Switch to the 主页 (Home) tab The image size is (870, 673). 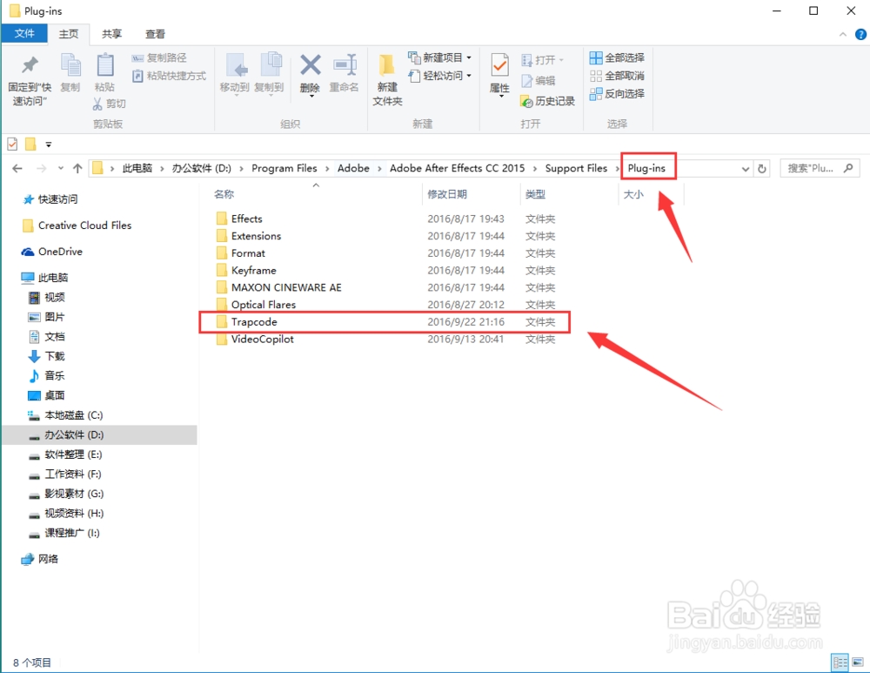click(x=69, y=34)
